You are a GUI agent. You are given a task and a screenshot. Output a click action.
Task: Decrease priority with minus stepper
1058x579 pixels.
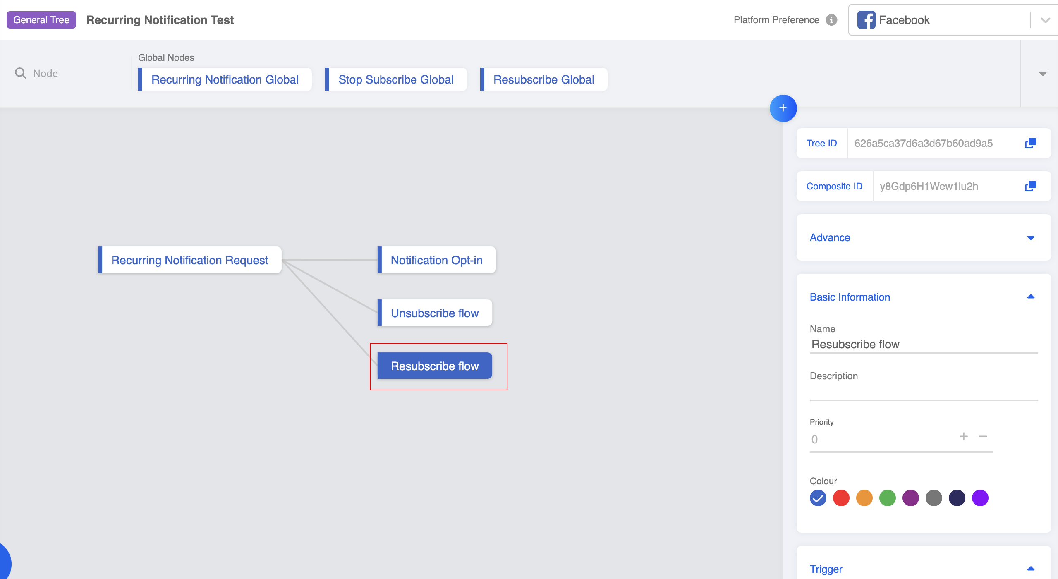tap(983, 437)
